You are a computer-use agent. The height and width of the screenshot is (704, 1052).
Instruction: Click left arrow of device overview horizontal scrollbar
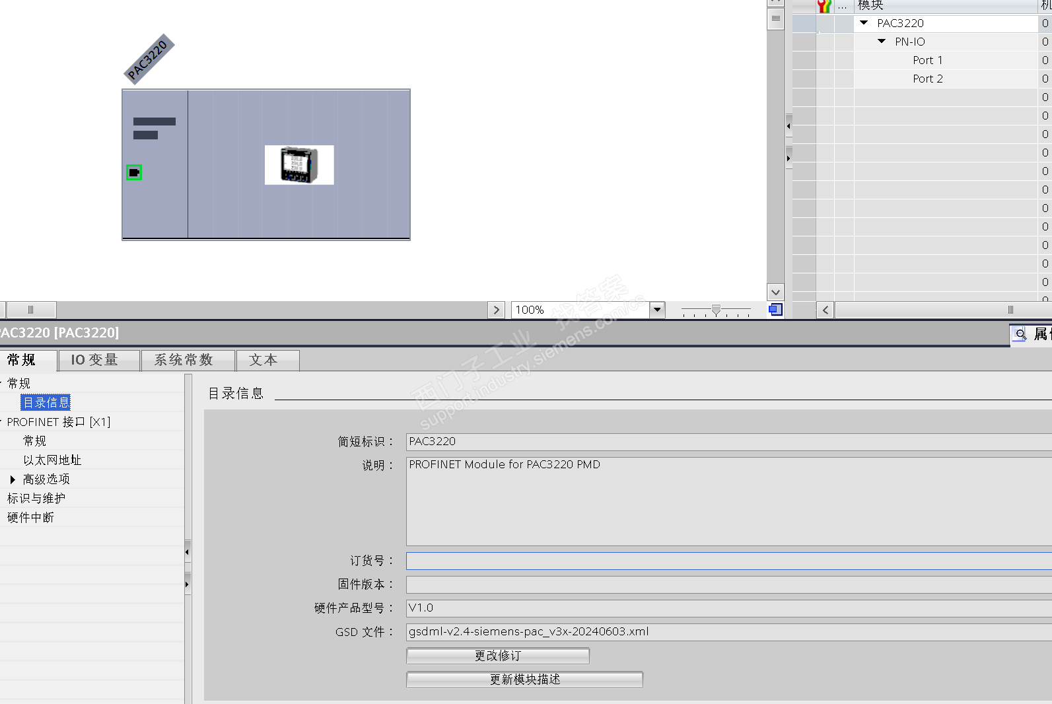(825, 310)
